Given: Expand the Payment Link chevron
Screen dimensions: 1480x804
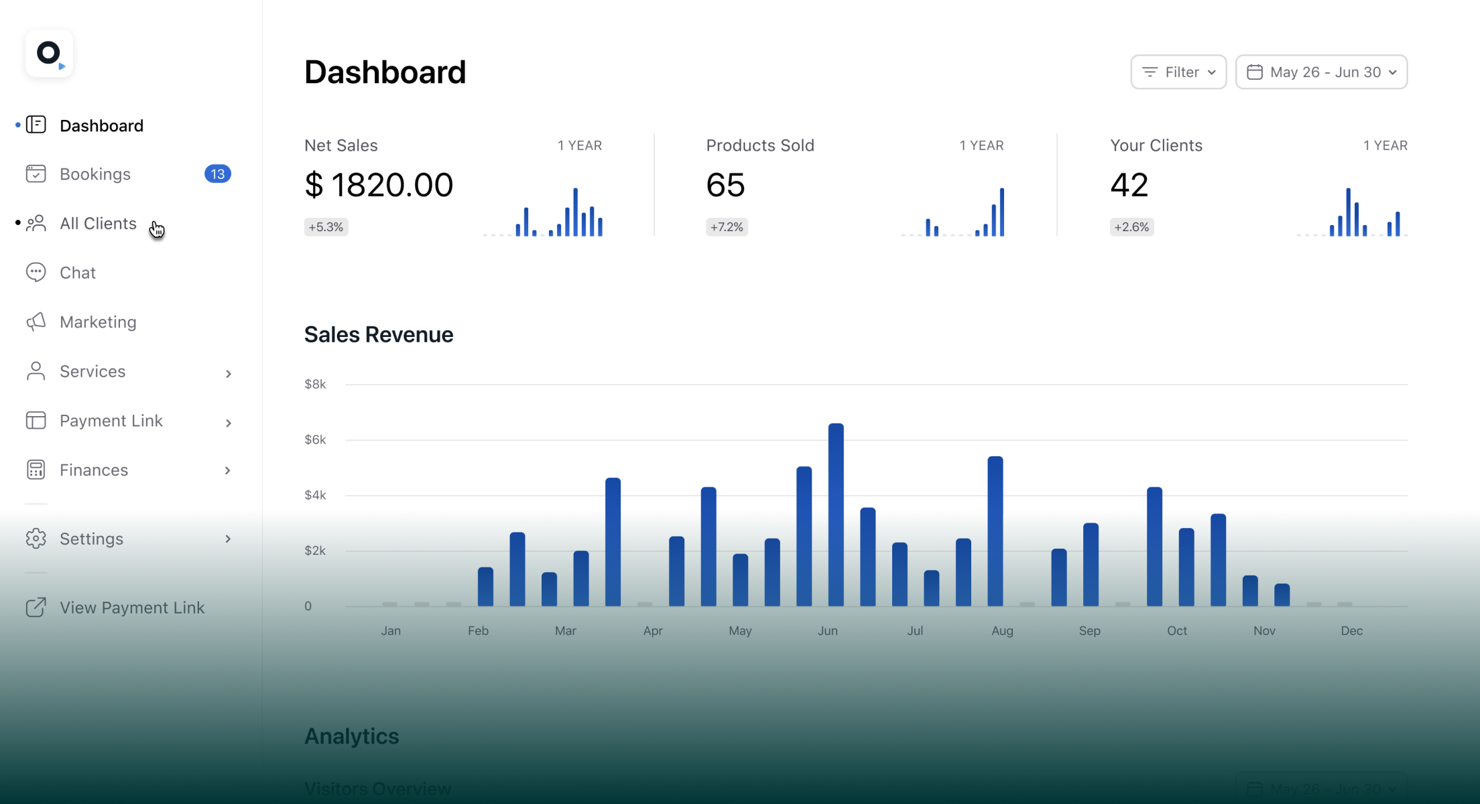Looking at the screenshot, I should (228, 423).
